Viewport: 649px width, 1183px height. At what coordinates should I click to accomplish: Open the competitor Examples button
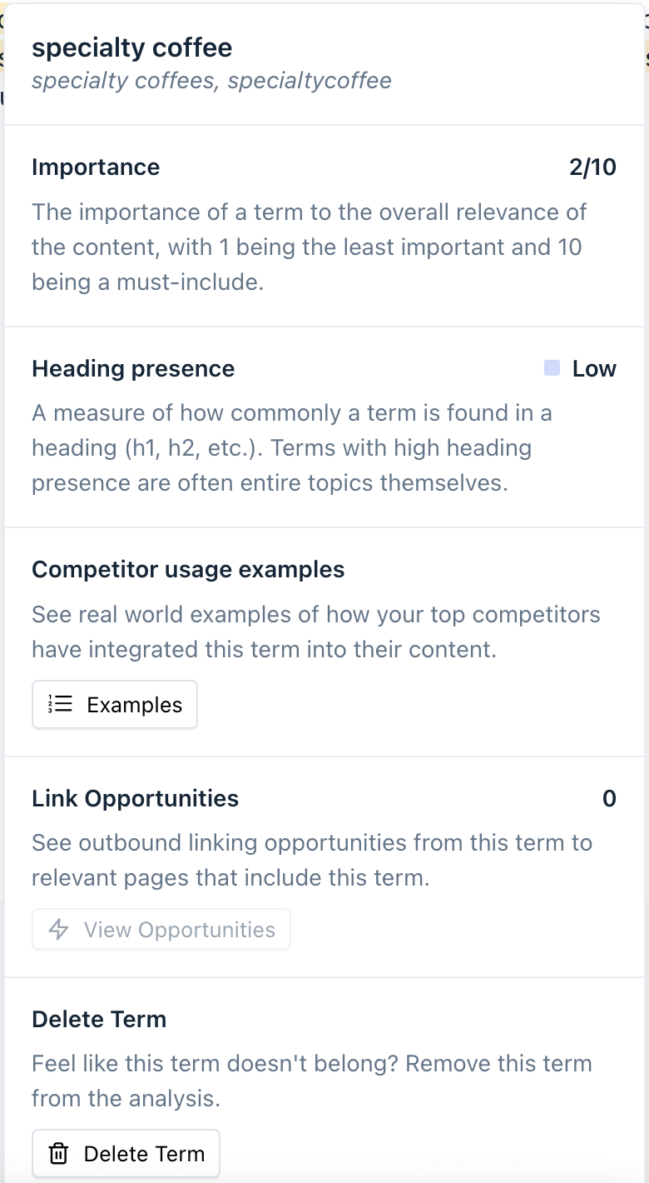pos(115,705)
